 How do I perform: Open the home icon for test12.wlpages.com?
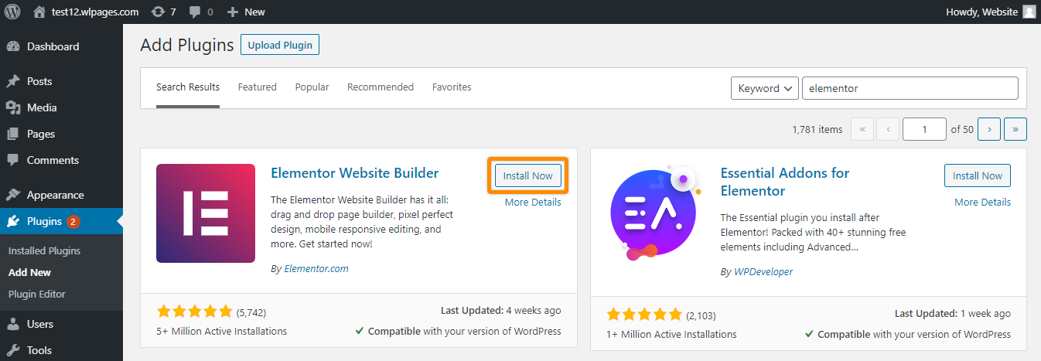(x=39, y=12)
